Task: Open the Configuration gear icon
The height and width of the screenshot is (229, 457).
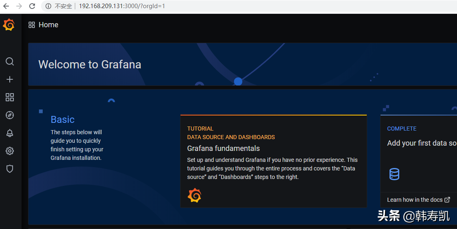Action: [10, 151]
